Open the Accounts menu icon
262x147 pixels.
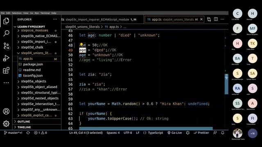point(6,111)
